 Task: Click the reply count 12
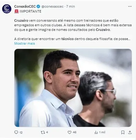[x=21, y=132]
